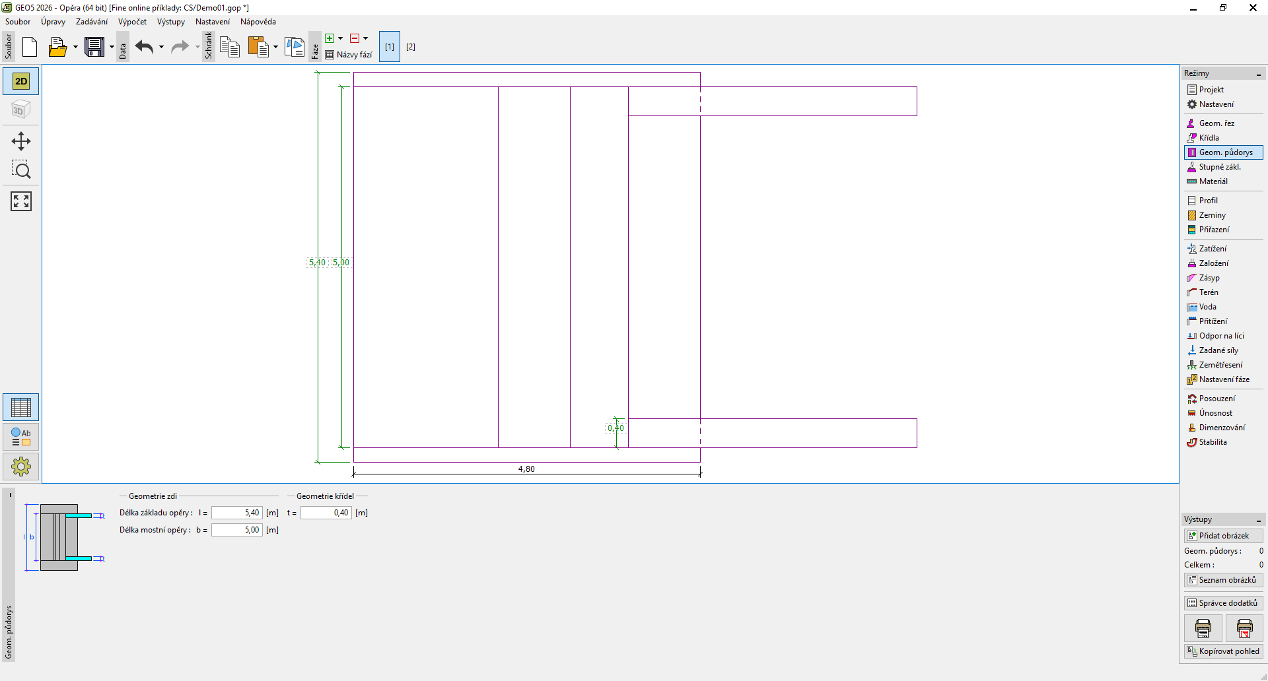The image size is (1268, 681).
Task: Select Zeminy in the modes list
Action: pos(1212,215)
